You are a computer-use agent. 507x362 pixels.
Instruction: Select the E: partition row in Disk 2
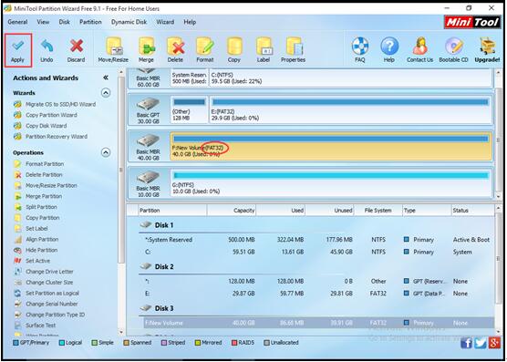pos(319,294)
